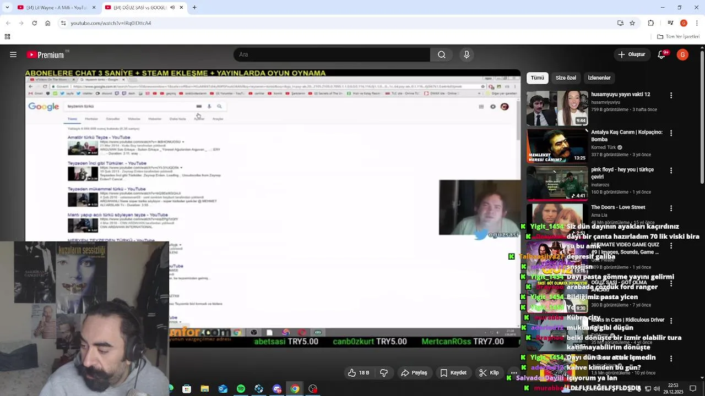Switch to OĞUZ SASI vs GOOGLE tab
Screen dimensions: 705x396
point(143,8)
